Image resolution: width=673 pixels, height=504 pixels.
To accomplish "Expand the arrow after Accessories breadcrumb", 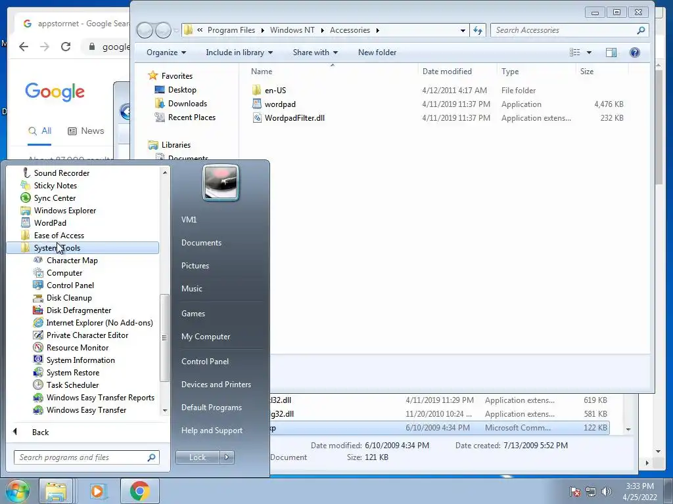I will click(378, 30).
